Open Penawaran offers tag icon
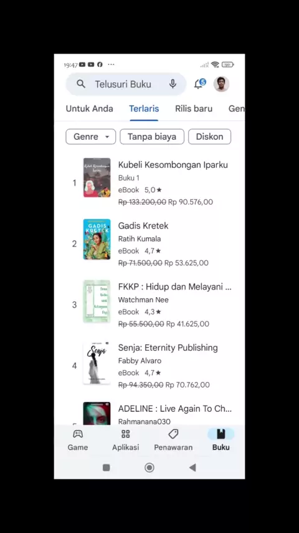 click(173, 434)
